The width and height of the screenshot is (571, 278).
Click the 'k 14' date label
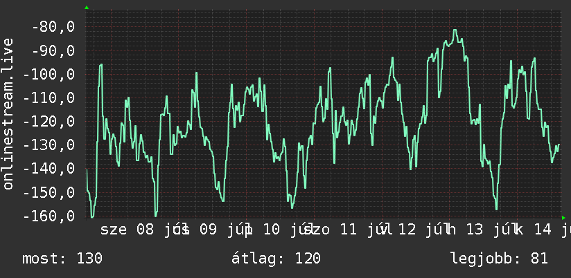coord(532,230)
